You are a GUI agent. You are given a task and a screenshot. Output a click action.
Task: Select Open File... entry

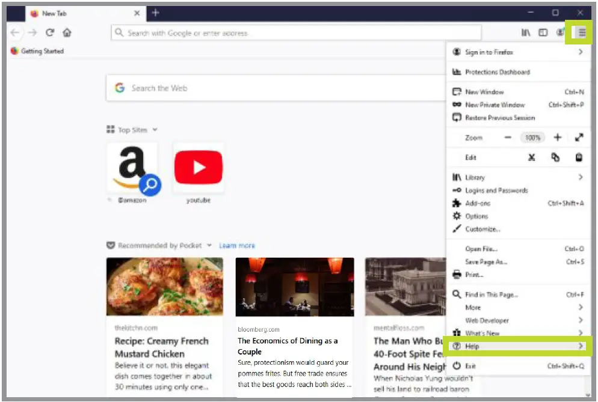tap(518, 249)
